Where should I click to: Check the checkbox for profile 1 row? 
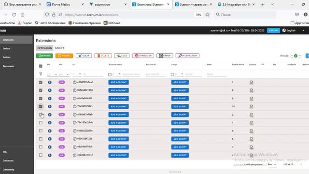click(x=41, y=123)
